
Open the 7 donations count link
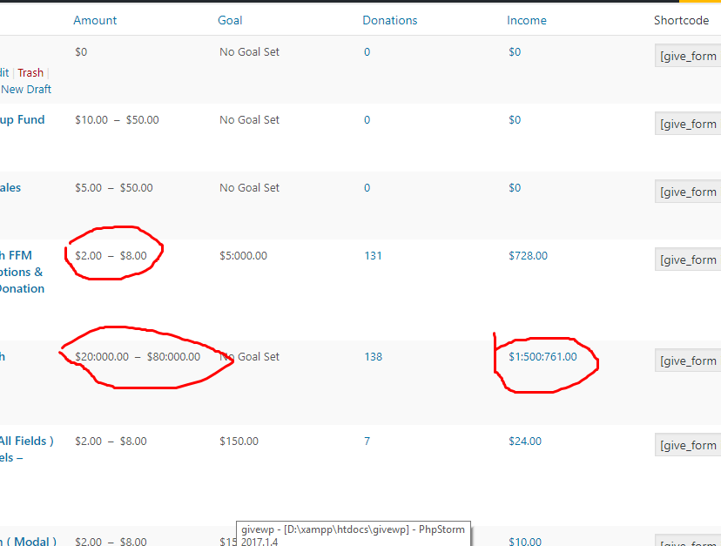(367, 442)
